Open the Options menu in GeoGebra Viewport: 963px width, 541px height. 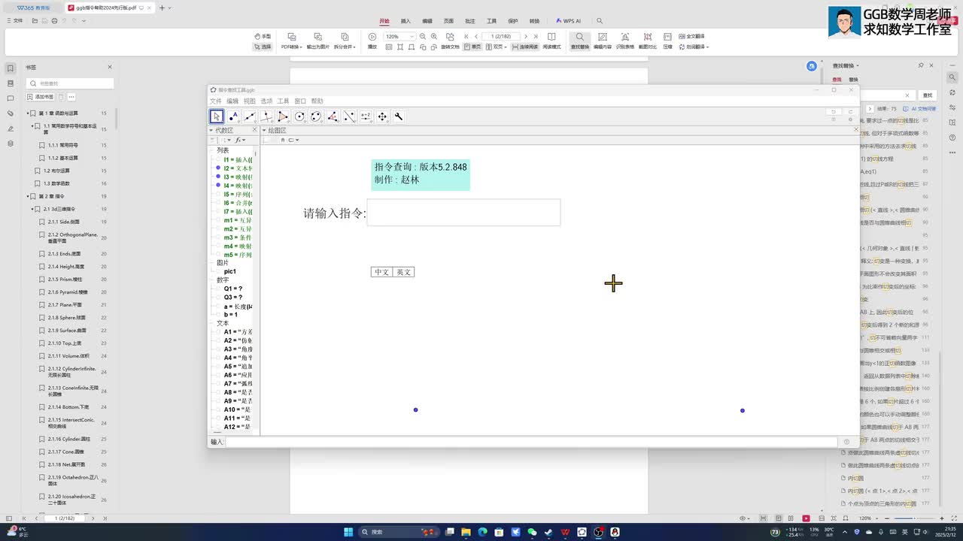point(266,101)
